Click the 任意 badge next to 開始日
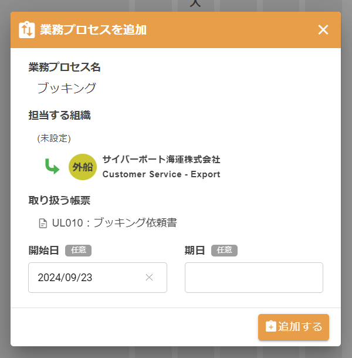The width and height of the screenshot is (352, 358). point(78,251)
